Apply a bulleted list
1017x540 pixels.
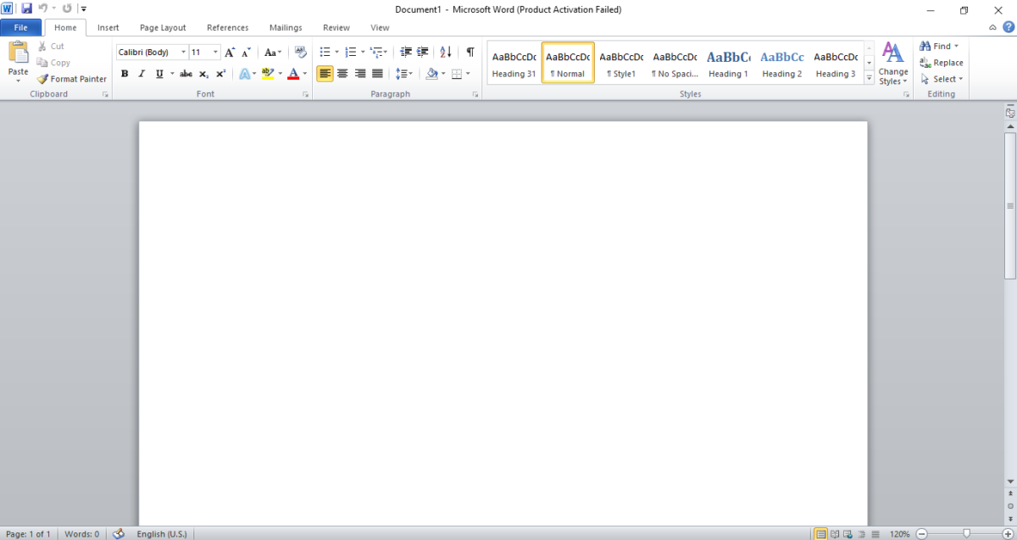click(x=326, y=52)
